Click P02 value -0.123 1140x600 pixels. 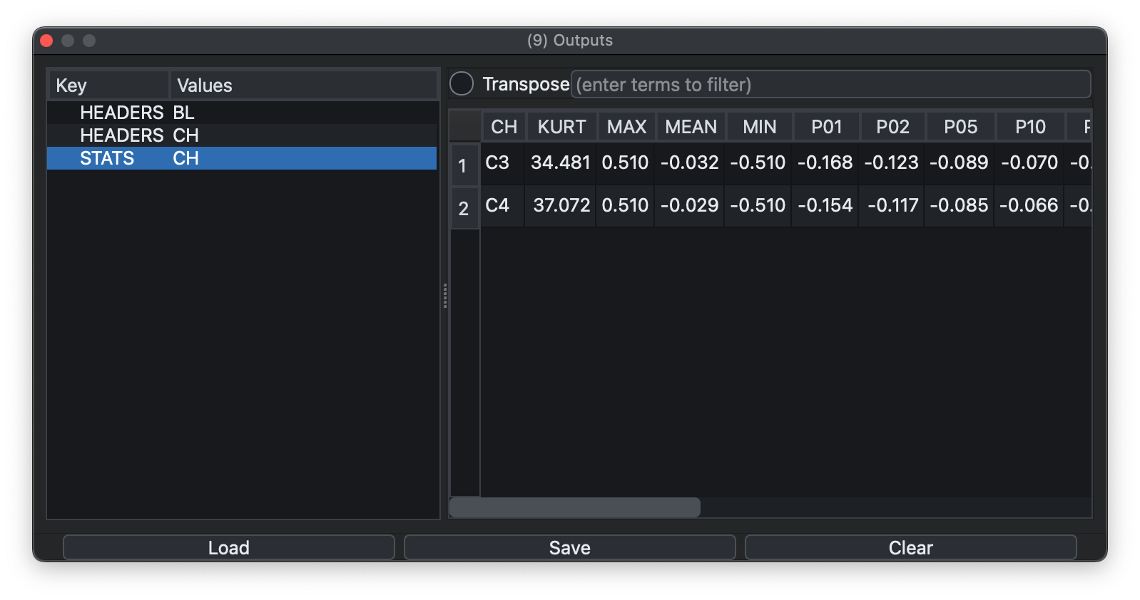coord(892,162)
